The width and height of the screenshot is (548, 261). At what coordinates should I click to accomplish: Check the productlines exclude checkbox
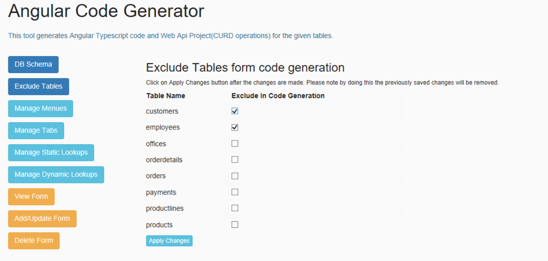[x=235, y=208]
